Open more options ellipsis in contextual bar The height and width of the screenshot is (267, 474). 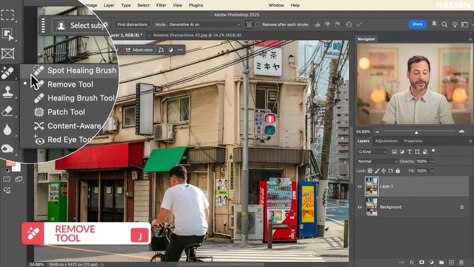(180, 50)
